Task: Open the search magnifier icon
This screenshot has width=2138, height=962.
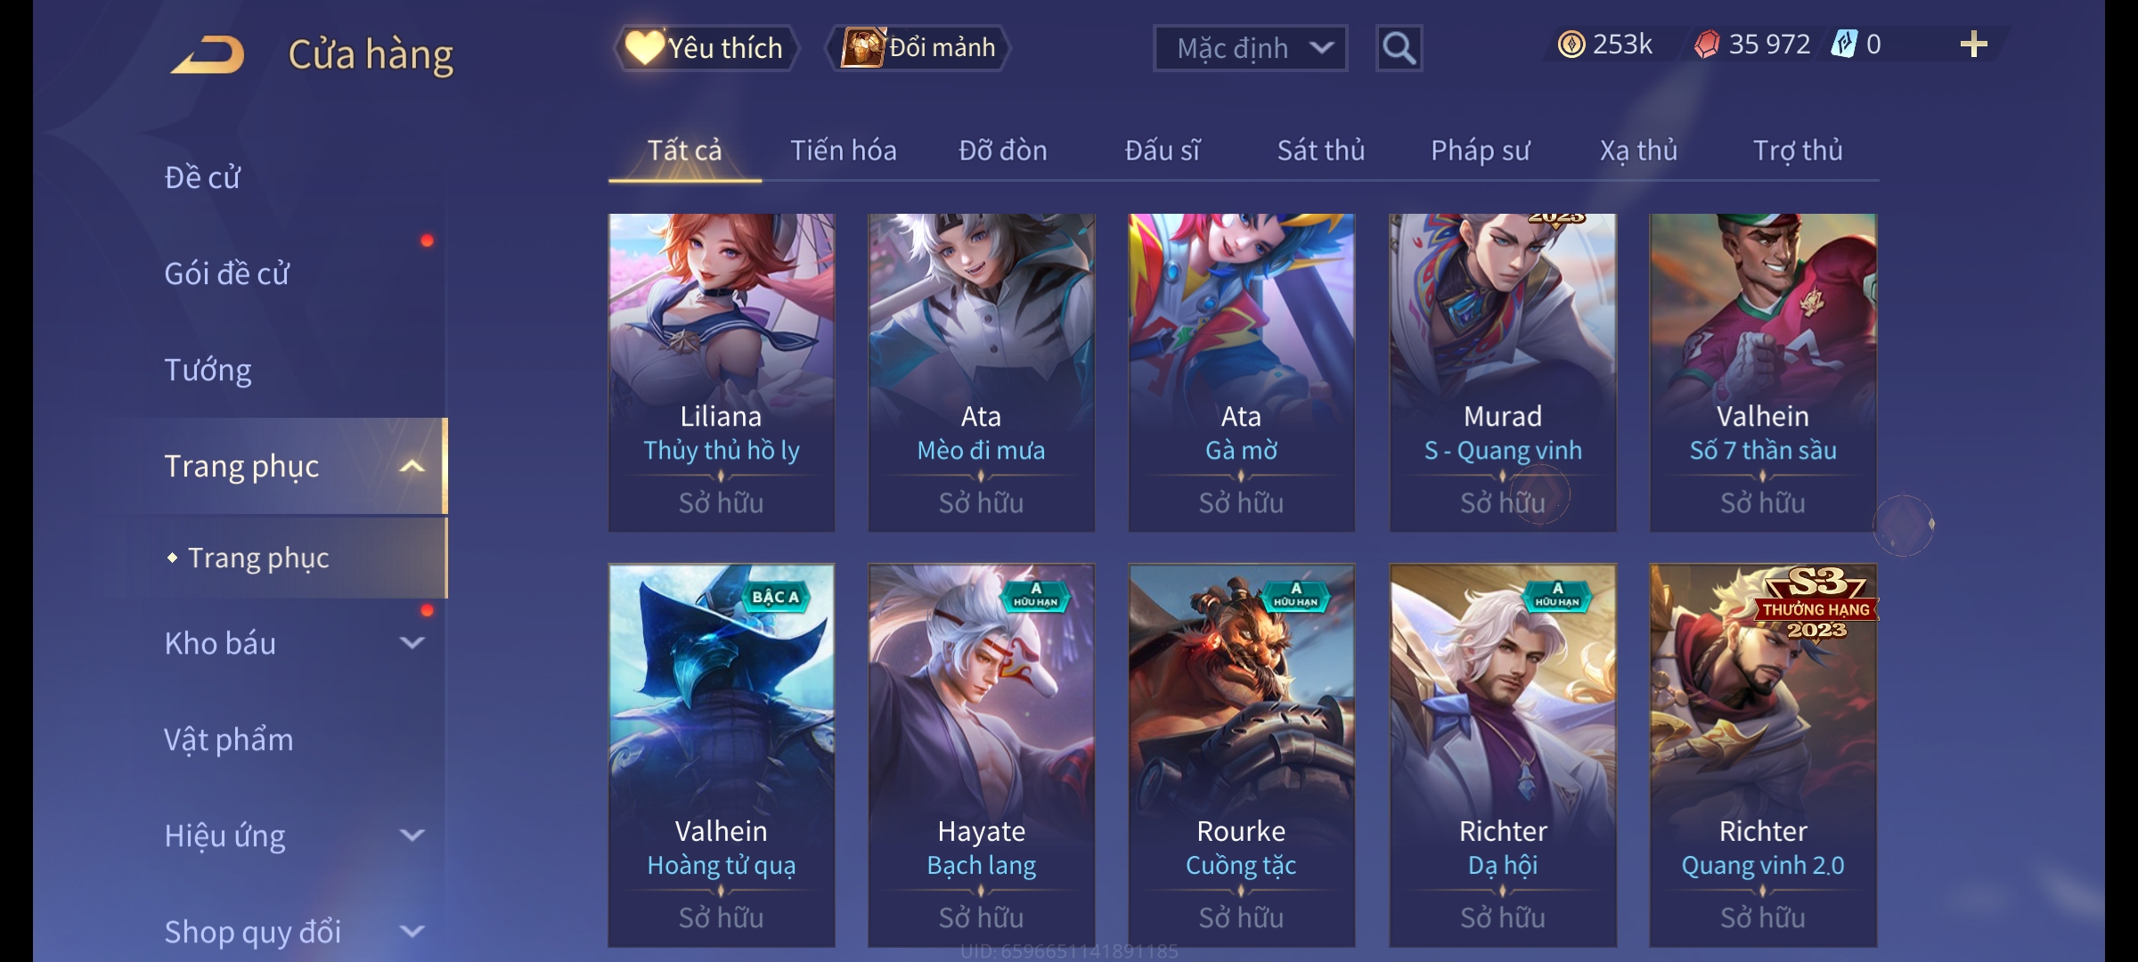Action: (1399, 48)
